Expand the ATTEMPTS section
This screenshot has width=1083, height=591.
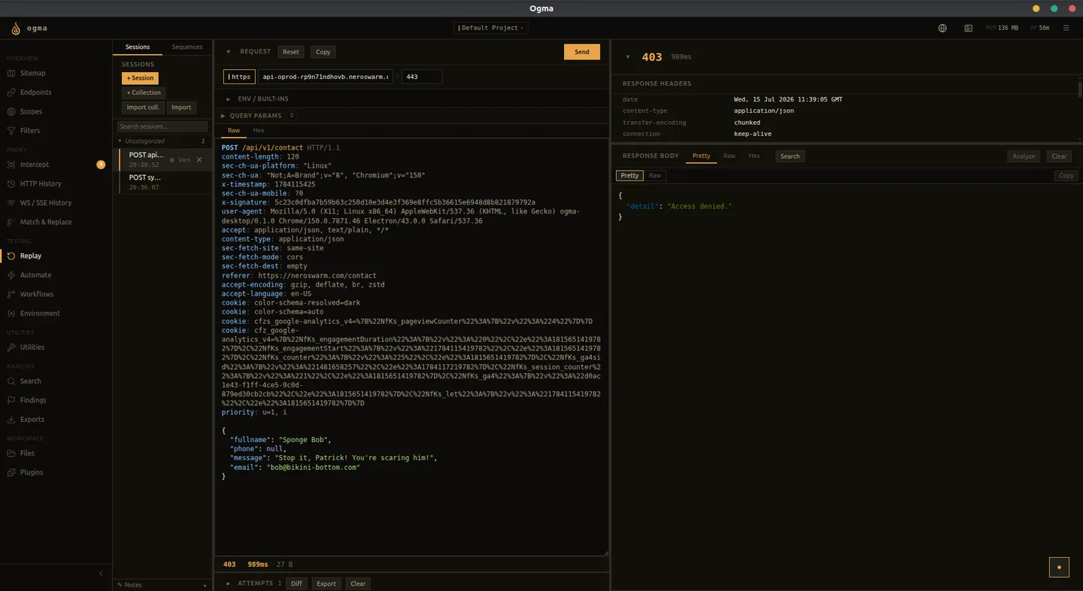pos(229,583)
